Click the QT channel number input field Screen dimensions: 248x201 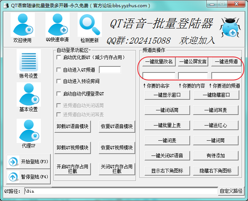pos(110,70)
